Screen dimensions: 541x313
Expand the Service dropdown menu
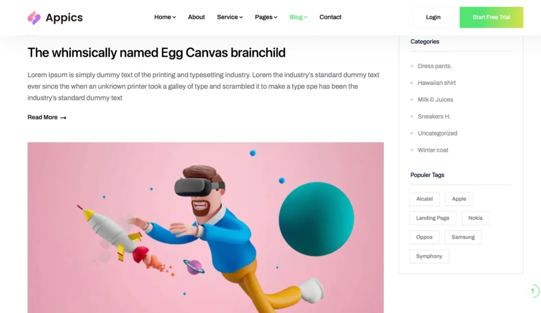(x=230, y=17)
